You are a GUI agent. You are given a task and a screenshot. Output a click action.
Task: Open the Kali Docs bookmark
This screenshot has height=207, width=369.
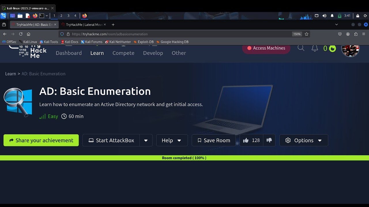pos(69,42)
